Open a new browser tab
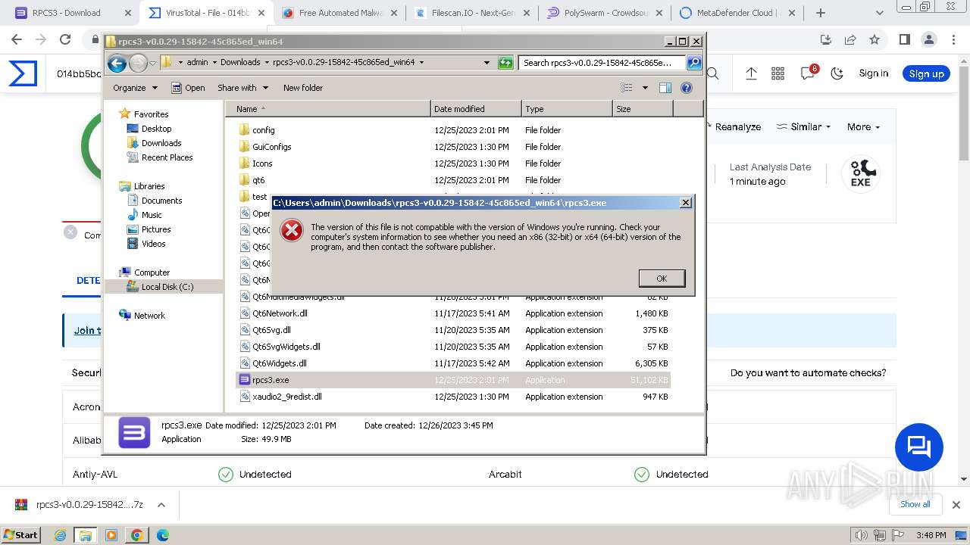 pos(820,13)
